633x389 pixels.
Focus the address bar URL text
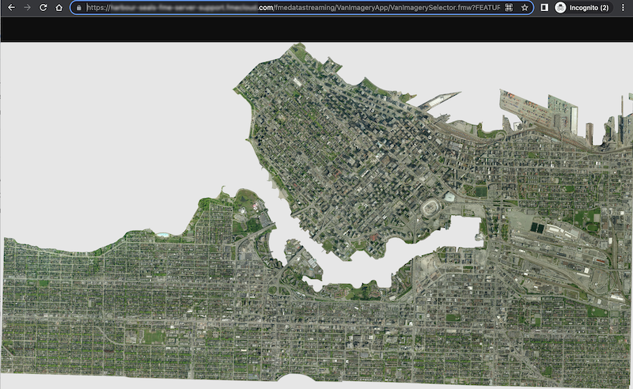(x=293, y=7)
